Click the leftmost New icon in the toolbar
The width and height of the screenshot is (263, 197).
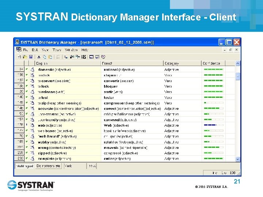point(19,57)
